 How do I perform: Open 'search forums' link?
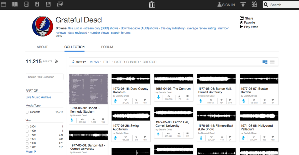click(x=121, y=33)
